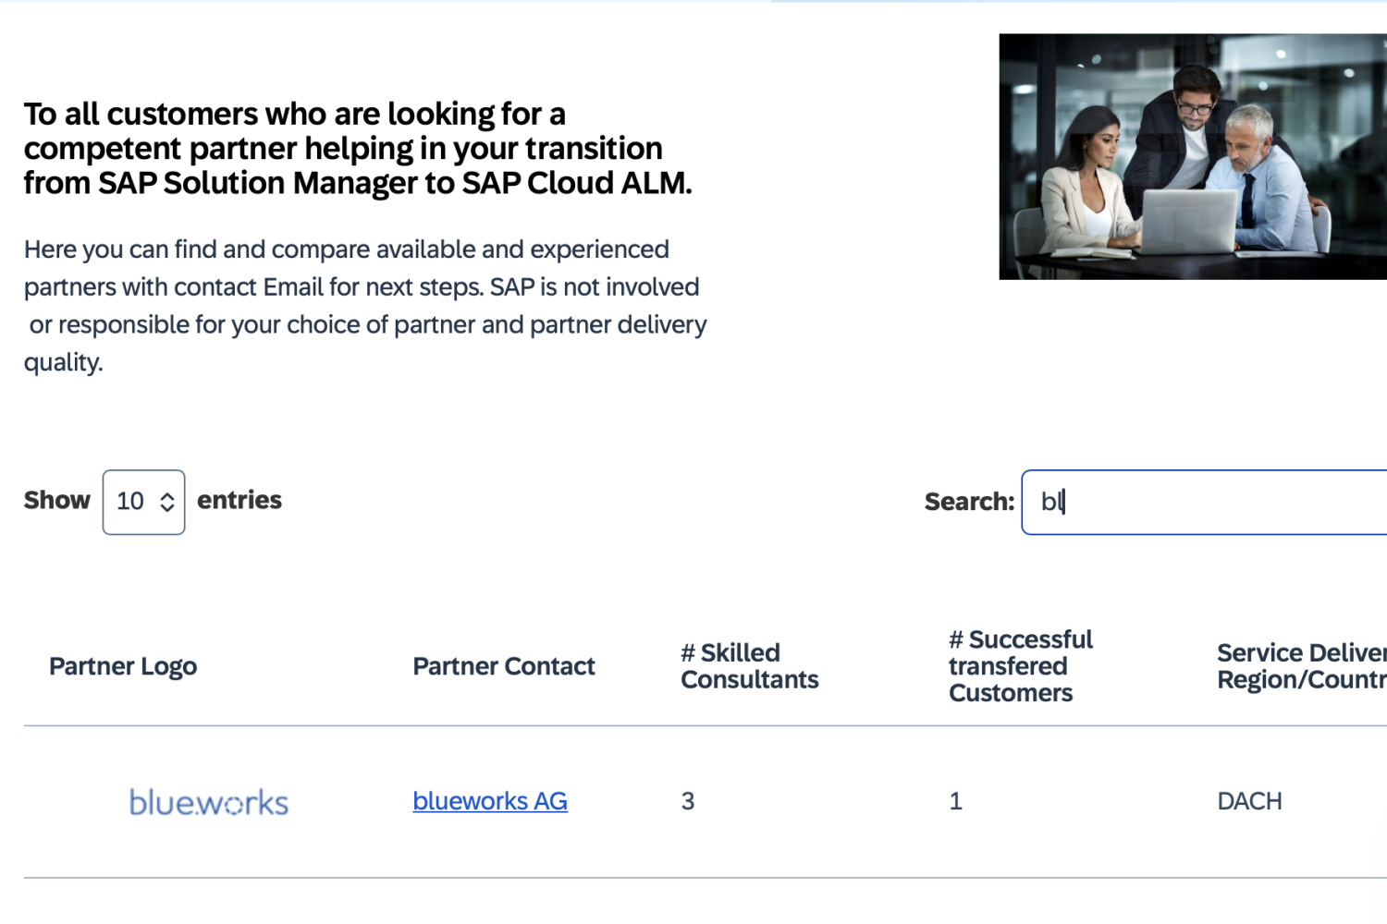This screenshot has height=924, width=1387.
Task: Open the blueworks AG contact link
Action: click(489, 801)
